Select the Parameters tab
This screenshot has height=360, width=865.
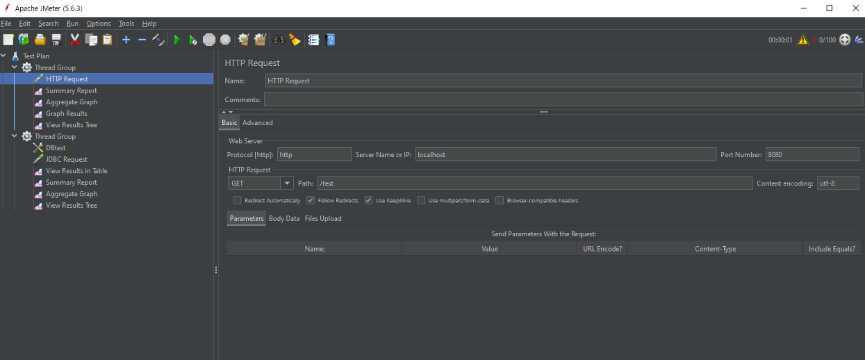(x=247, y=218)
